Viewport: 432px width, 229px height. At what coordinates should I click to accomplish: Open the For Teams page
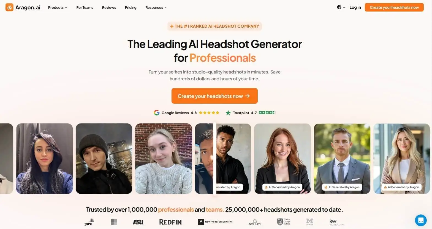[x=85, y=7]
